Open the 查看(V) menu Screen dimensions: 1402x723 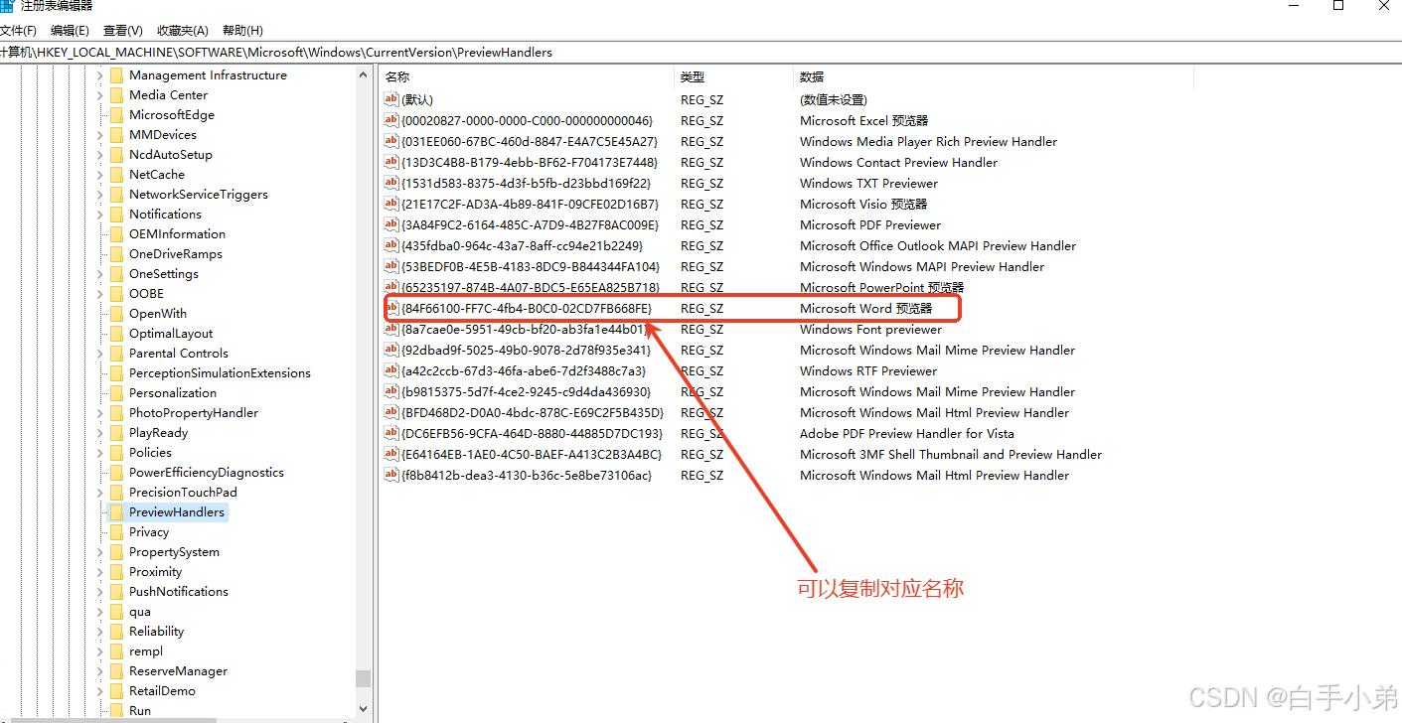[122, 31]
